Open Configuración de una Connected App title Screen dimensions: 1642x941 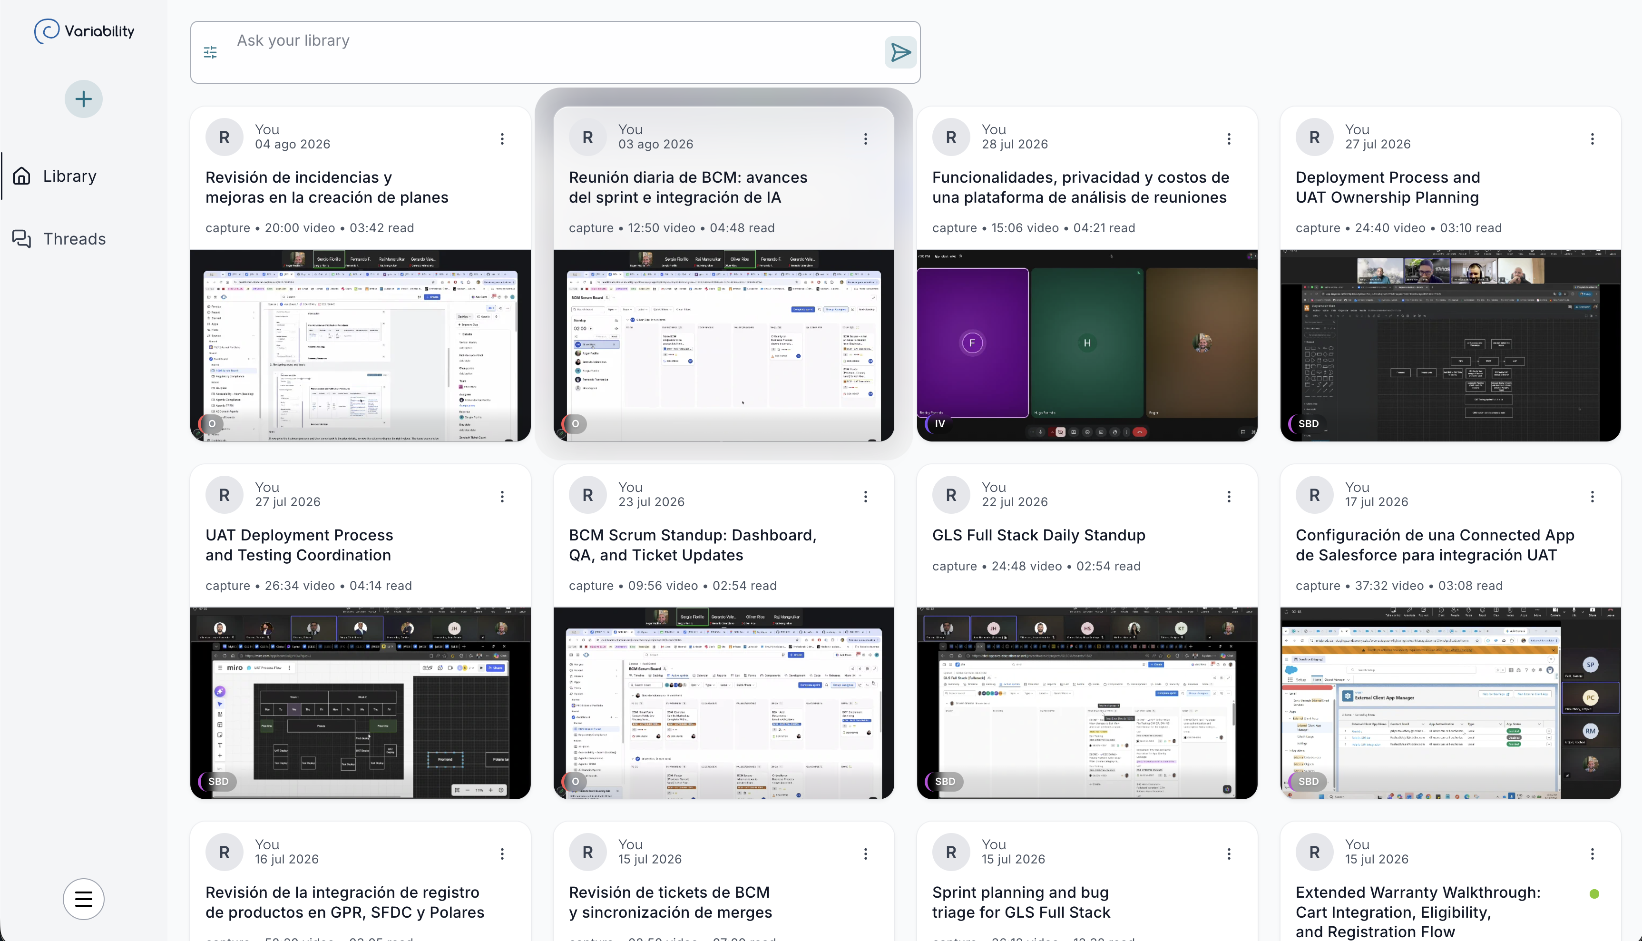tap(1435, 545)
